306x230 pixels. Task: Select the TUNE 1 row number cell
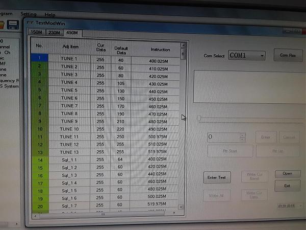coord(39,59)
